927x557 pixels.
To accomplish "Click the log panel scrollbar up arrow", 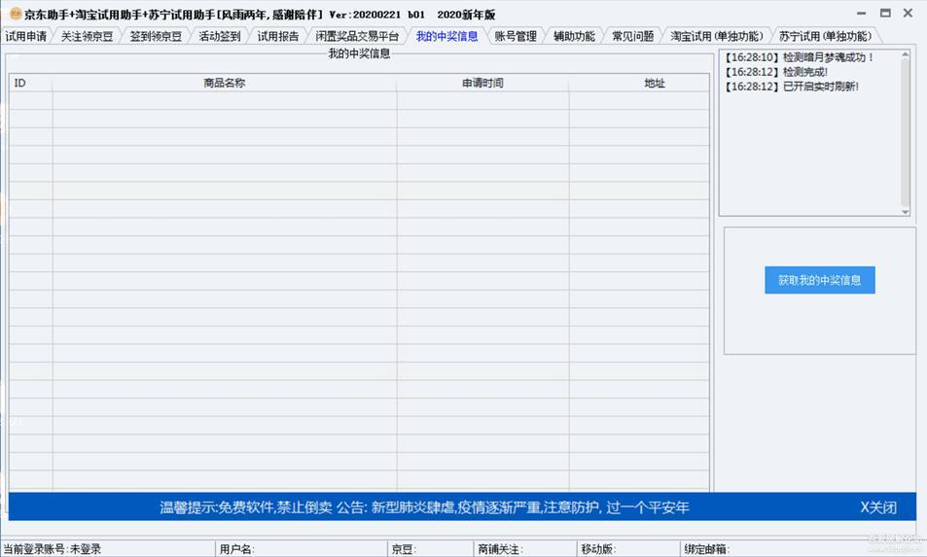I will click(x=906, y=55).
